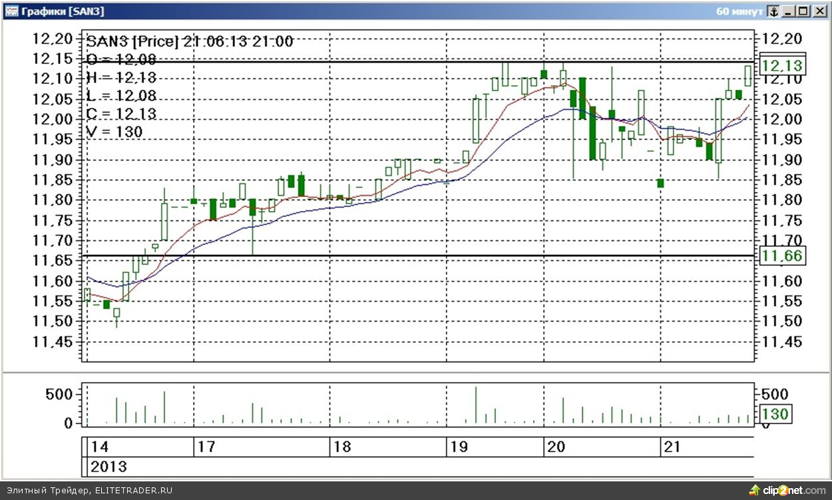This screenshot has width=832, height=500.
Task: Click date 19 on the time axis
Action: point(457,447)
